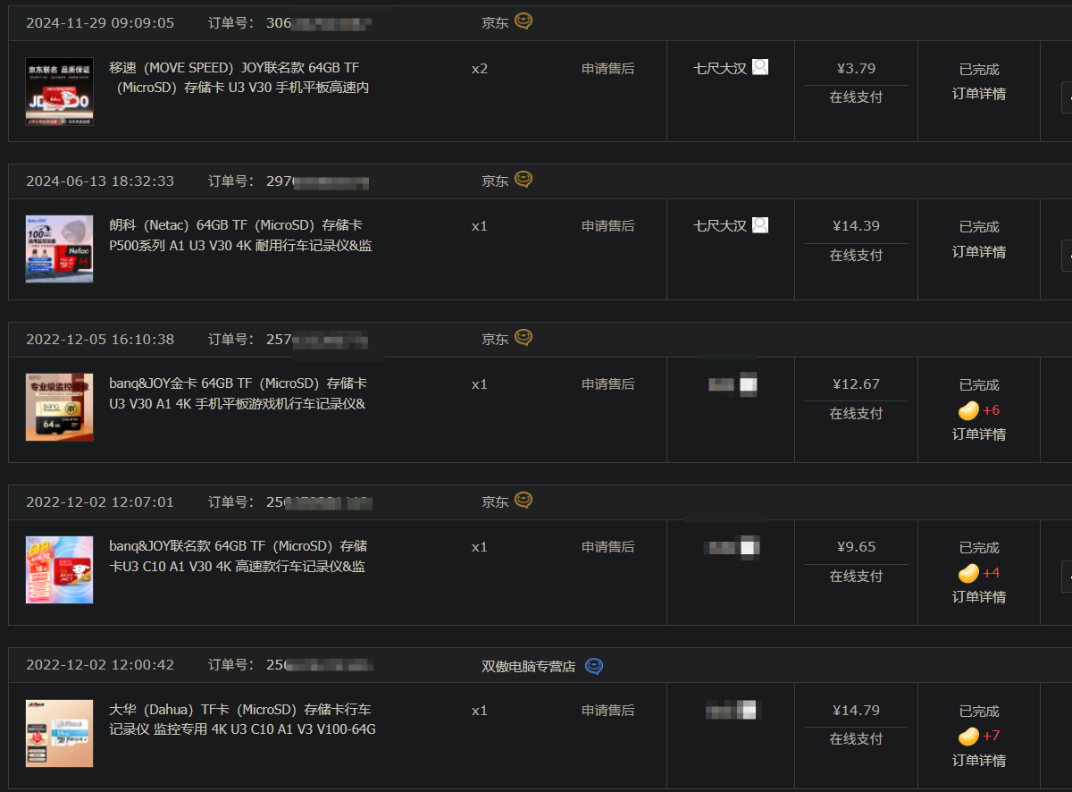Open JD chat icon on 2024-06-13 order
The image size is (1072, 792).
pos(523,180)
